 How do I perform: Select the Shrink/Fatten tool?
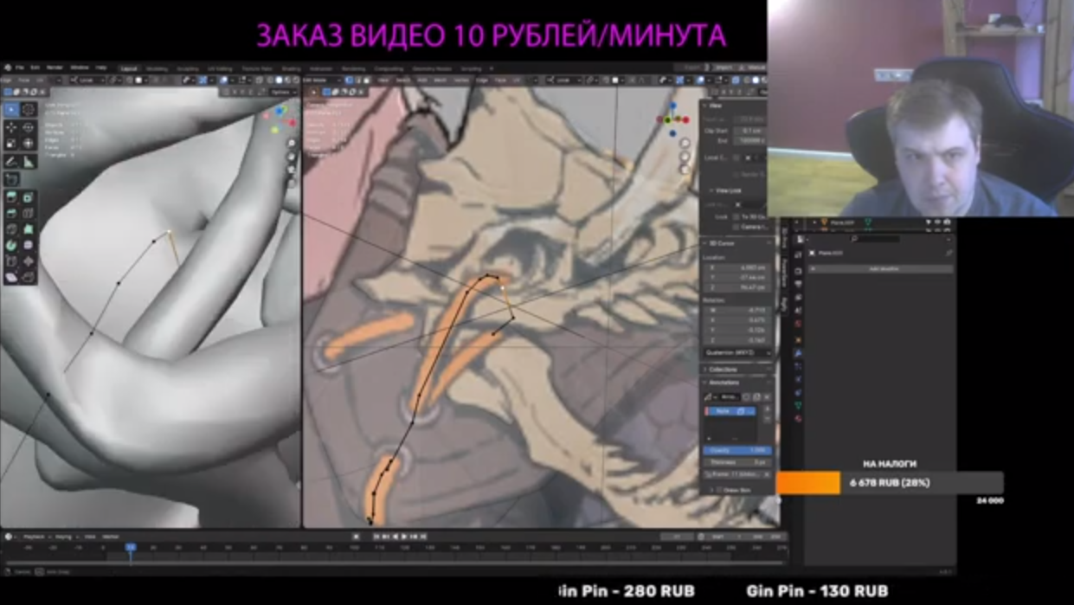click(28, 261)
